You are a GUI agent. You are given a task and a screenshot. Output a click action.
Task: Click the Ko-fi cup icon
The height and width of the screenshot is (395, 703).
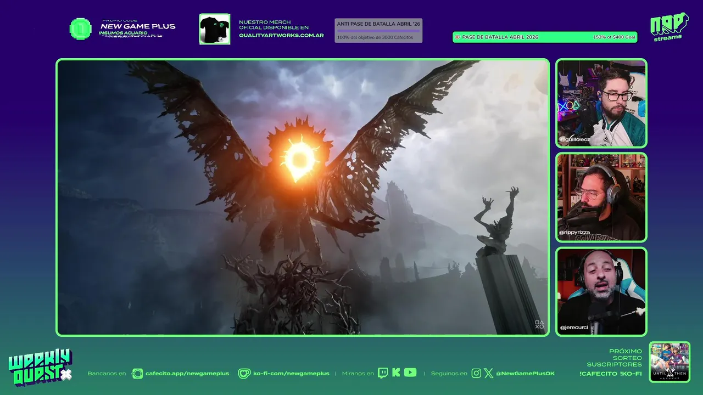point(244,374)
